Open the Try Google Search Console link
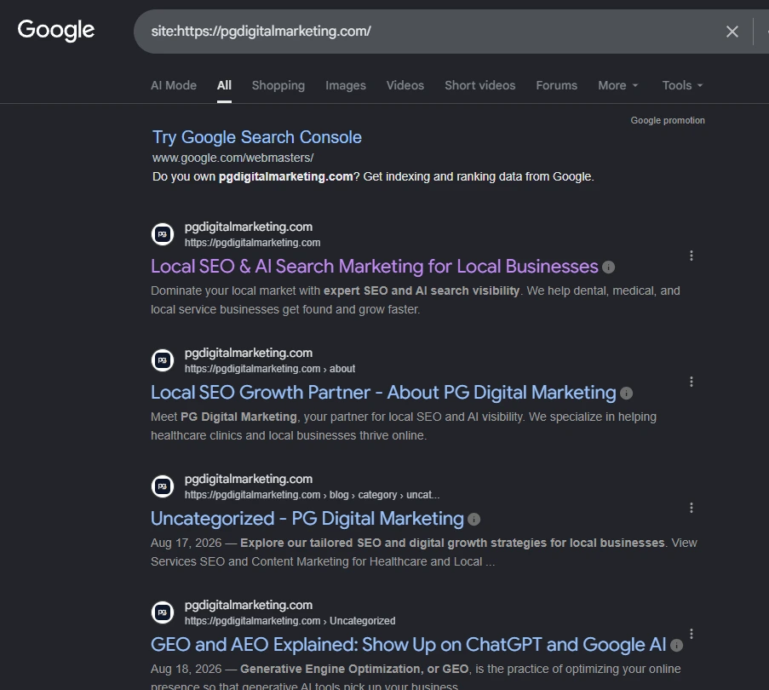This screenshot has height=690, width=769. (x=257, y=137)
